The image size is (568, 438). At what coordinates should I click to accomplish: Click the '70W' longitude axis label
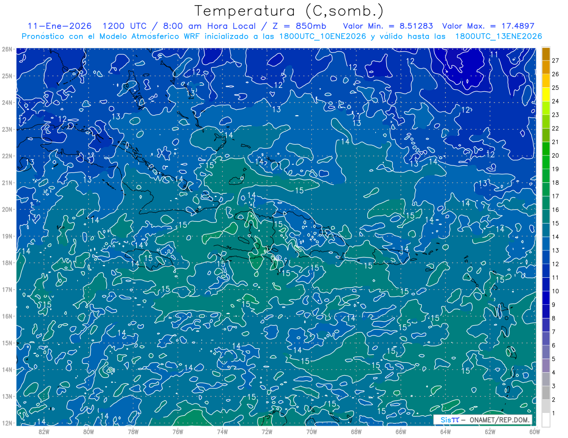pyautogui.click(x=311, y=431)
